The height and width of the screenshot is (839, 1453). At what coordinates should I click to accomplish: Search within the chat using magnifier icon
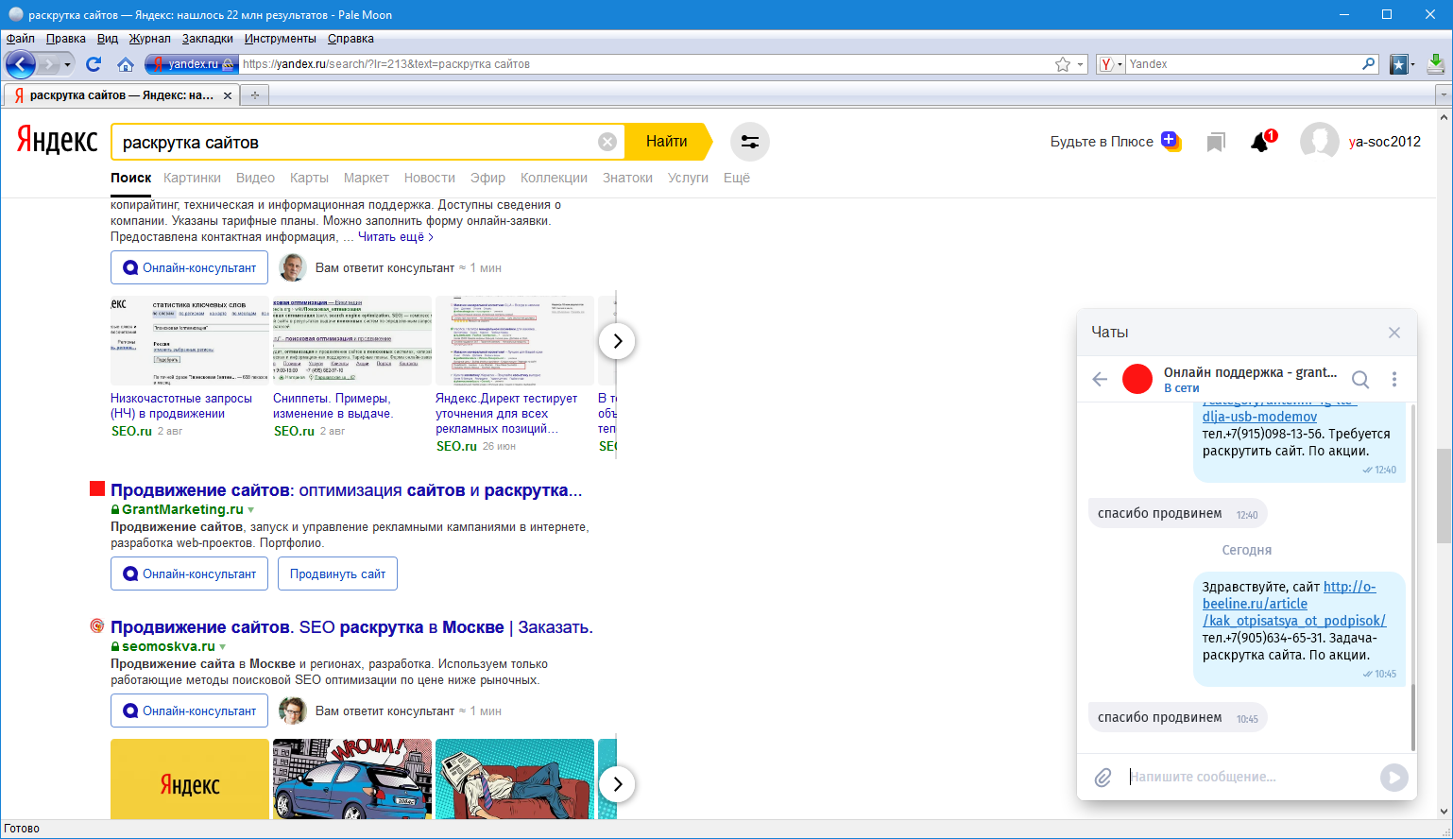coord(1360,379)
